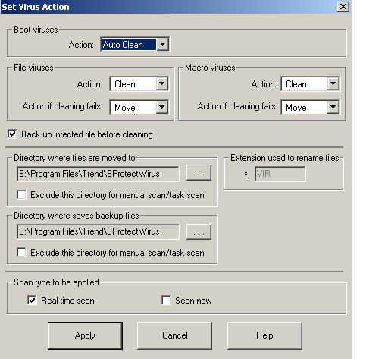The image size is (388, 359).
Task: Browse for the moved-files directory
Action: tap(199, 173)
